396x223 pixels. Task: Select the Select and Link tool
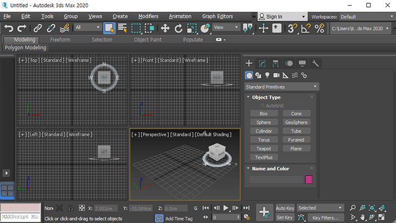point(37,28)
